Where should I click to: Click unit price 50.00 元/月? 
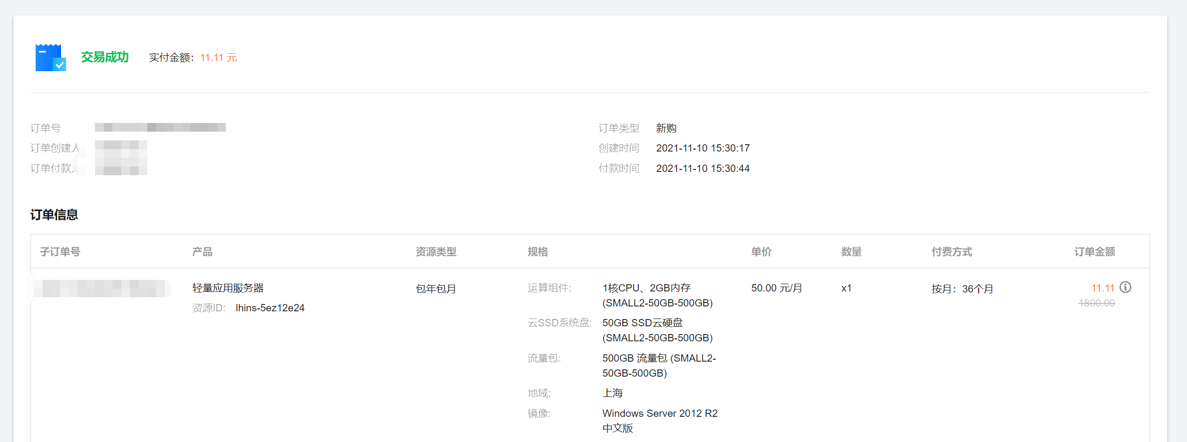[777, 288]
